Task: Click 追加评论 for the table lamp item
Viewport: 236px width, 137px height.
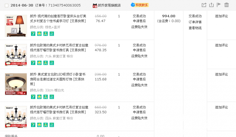Action: coord(221,16)
